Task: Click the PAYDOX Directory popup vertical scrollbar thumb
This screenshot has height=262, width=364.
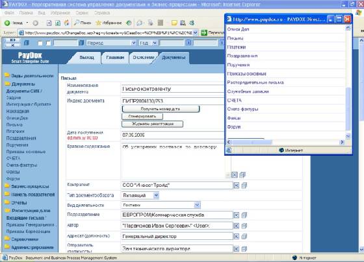Action: pyautogui.click(x=348, y=109)
